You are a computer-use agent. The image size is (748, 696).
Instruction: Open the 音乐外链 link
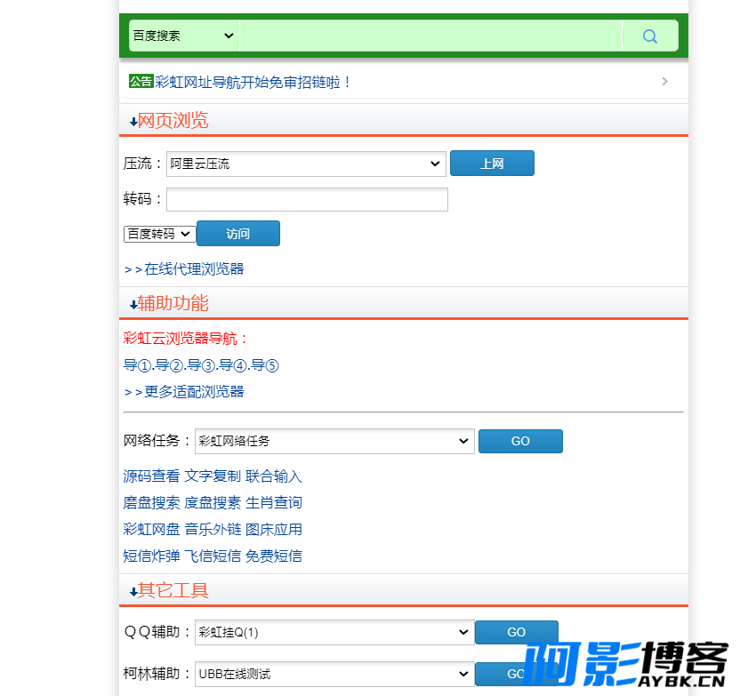213,530
